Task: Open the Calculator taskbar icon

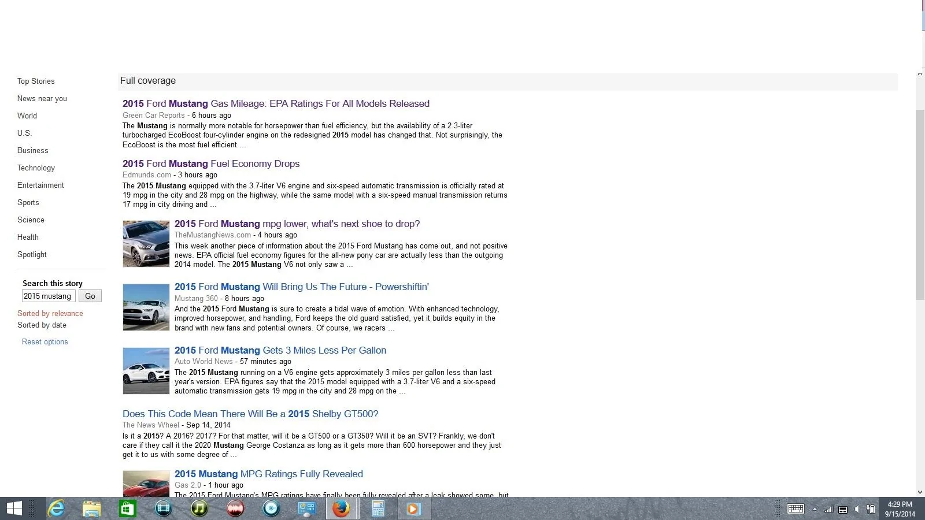Action: click(x=378, y=508)
